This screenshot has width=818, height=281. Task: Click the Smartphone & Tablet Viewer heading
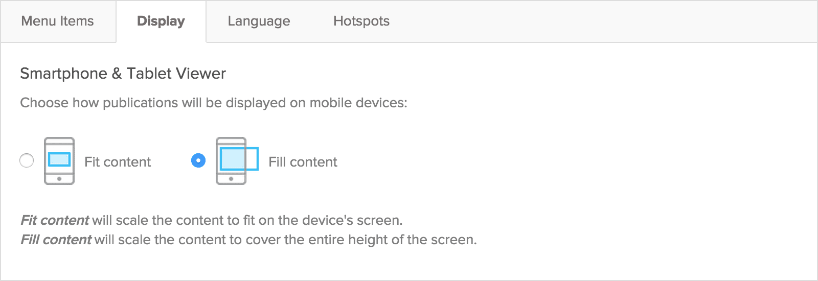[123, 74]
